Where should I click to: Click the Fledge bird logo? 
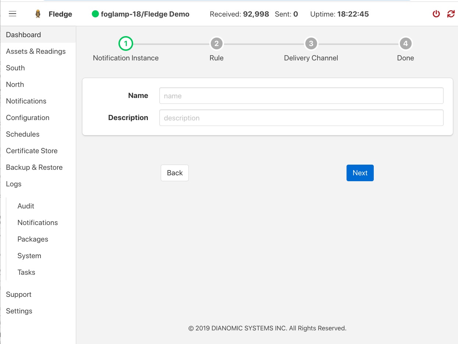tap(38, 14)
